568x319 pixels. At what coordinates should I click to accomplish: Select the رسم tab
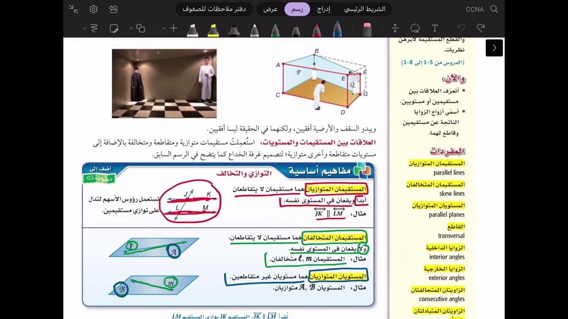(x=297, y=9)
